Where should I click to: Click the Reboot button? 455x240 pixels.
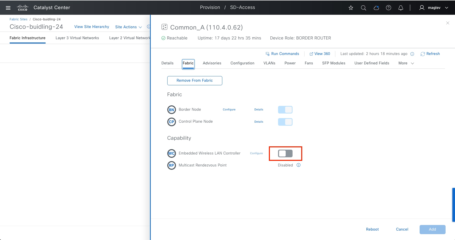point(372,229)
